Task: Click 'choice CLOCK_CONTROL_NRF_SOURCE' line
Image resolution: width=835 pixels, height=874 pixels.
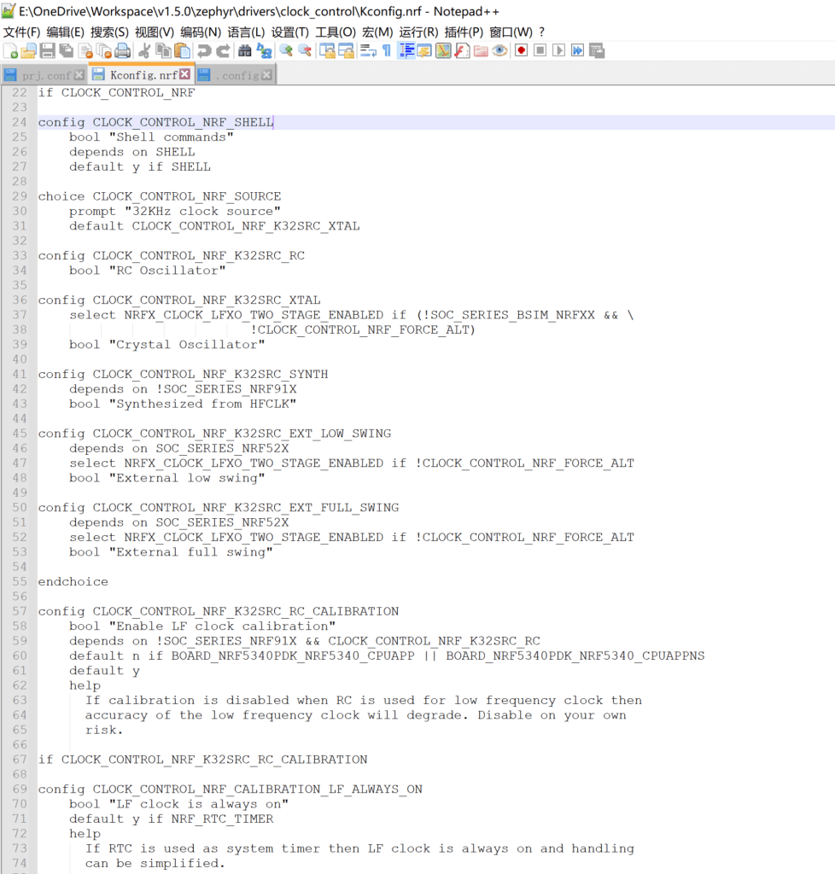Action: coord(160,197)
